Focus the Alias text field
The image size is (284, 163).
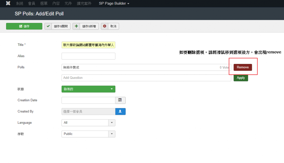[x=88, y=56]
